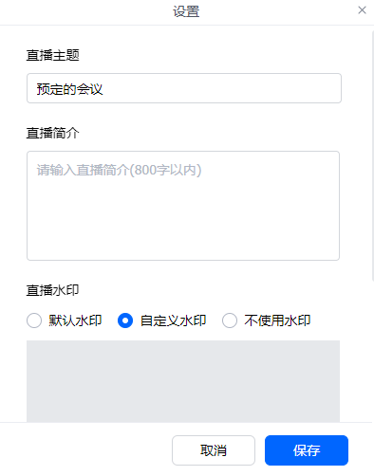Cancel changes with the 取消 button
This screenshot has height=476, width=374.
[x=214, y=450]
